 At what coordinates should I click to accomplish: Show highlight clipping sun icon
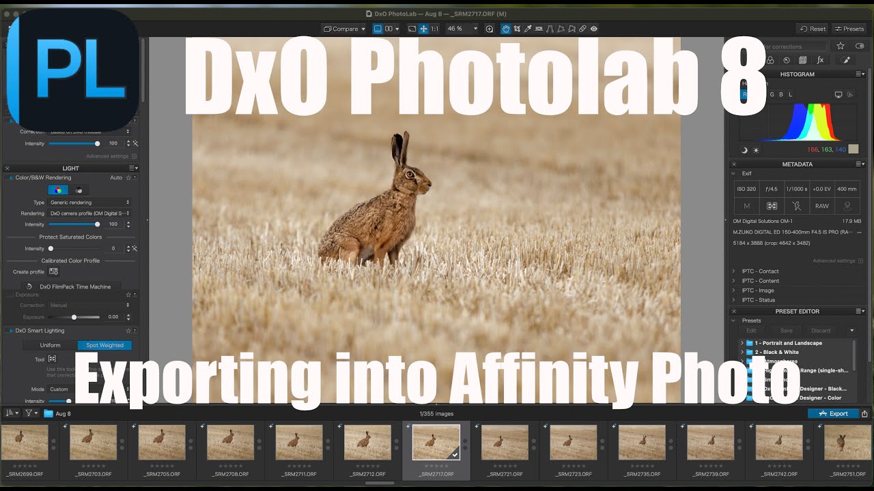[756, 151]
